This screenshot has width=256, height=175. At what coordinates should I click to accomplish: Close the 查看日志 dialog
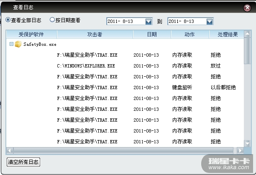pos(247,7)
